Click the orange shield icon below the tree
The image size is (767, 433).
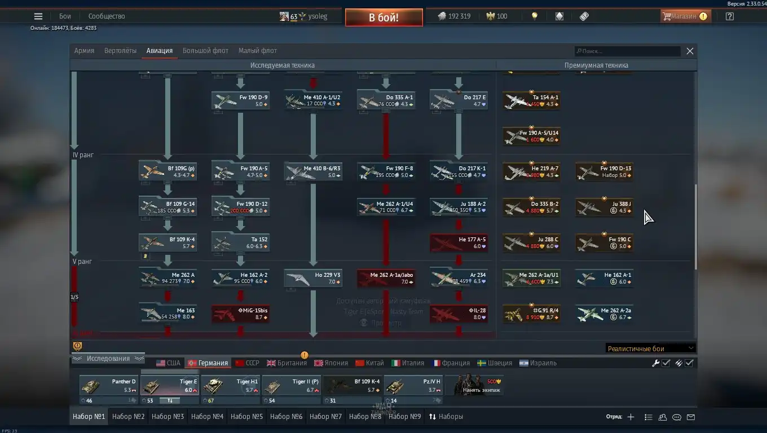78,346
